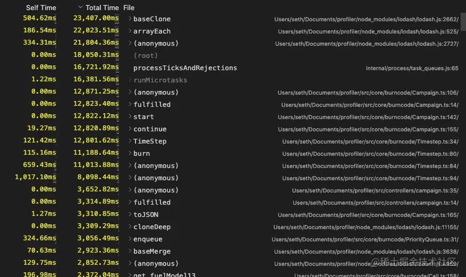Expand the runMicrotasks row chevron
The height and width of the screenshot is (277, 466).
point(130,79)
